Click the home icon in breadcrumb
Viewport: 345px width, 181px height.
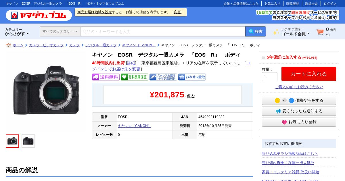pos(9,45)
